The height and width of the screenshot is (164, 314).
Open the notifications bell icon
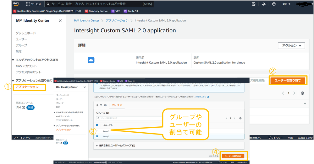(264, 4)
